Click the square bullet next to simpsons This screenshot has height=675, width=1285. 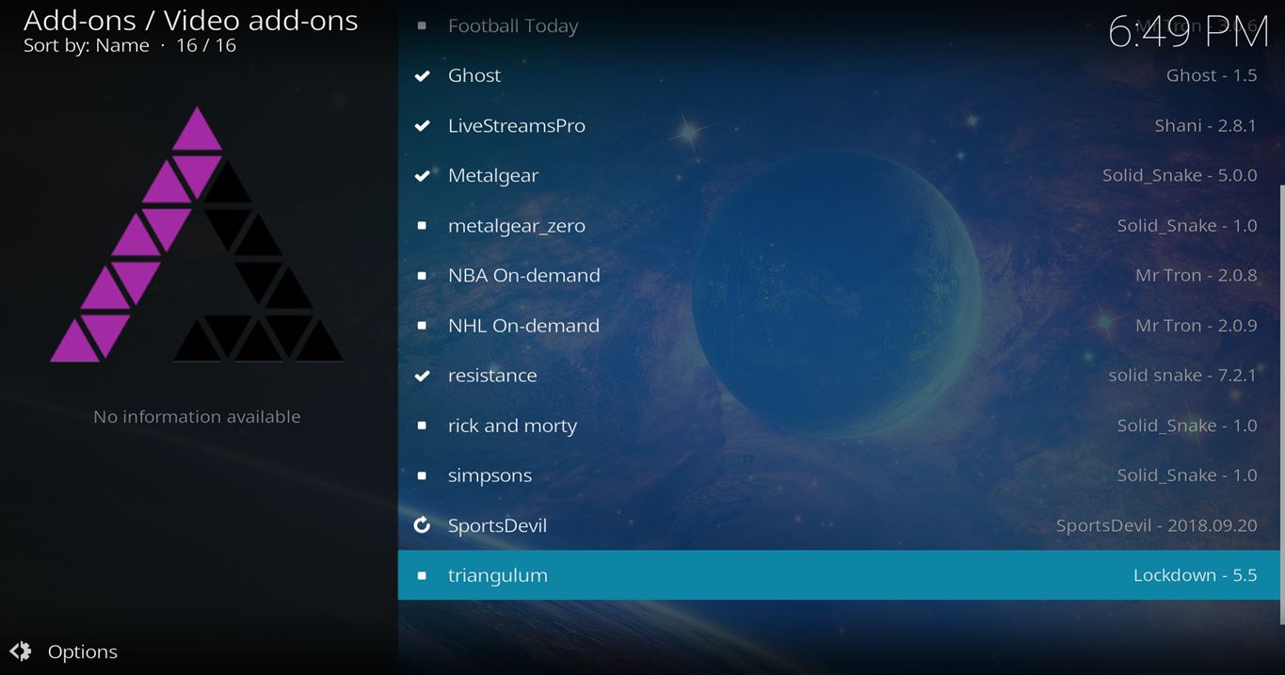422,475
